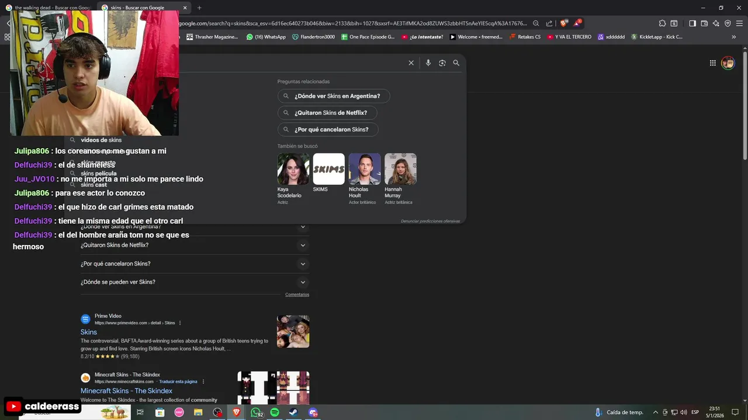Click 'Denunciar predicciones ofensivas' link
This screenshot has height=420, width=748.
point(430,221)
